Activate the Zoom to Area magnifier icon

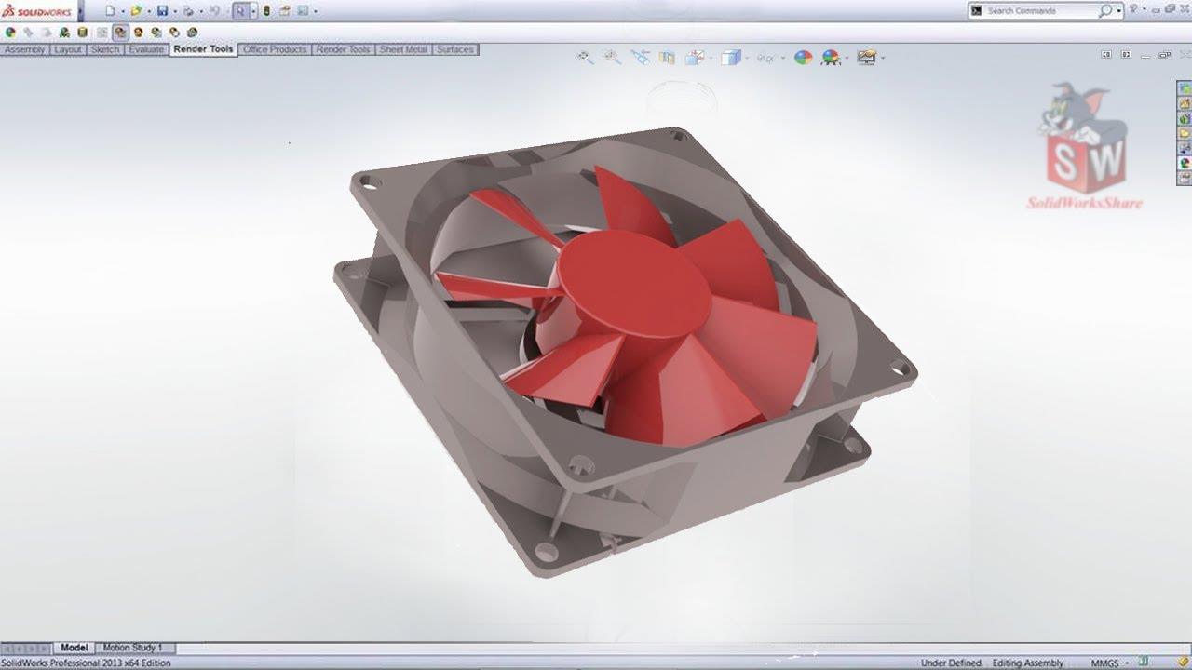[x=612, y=57]
